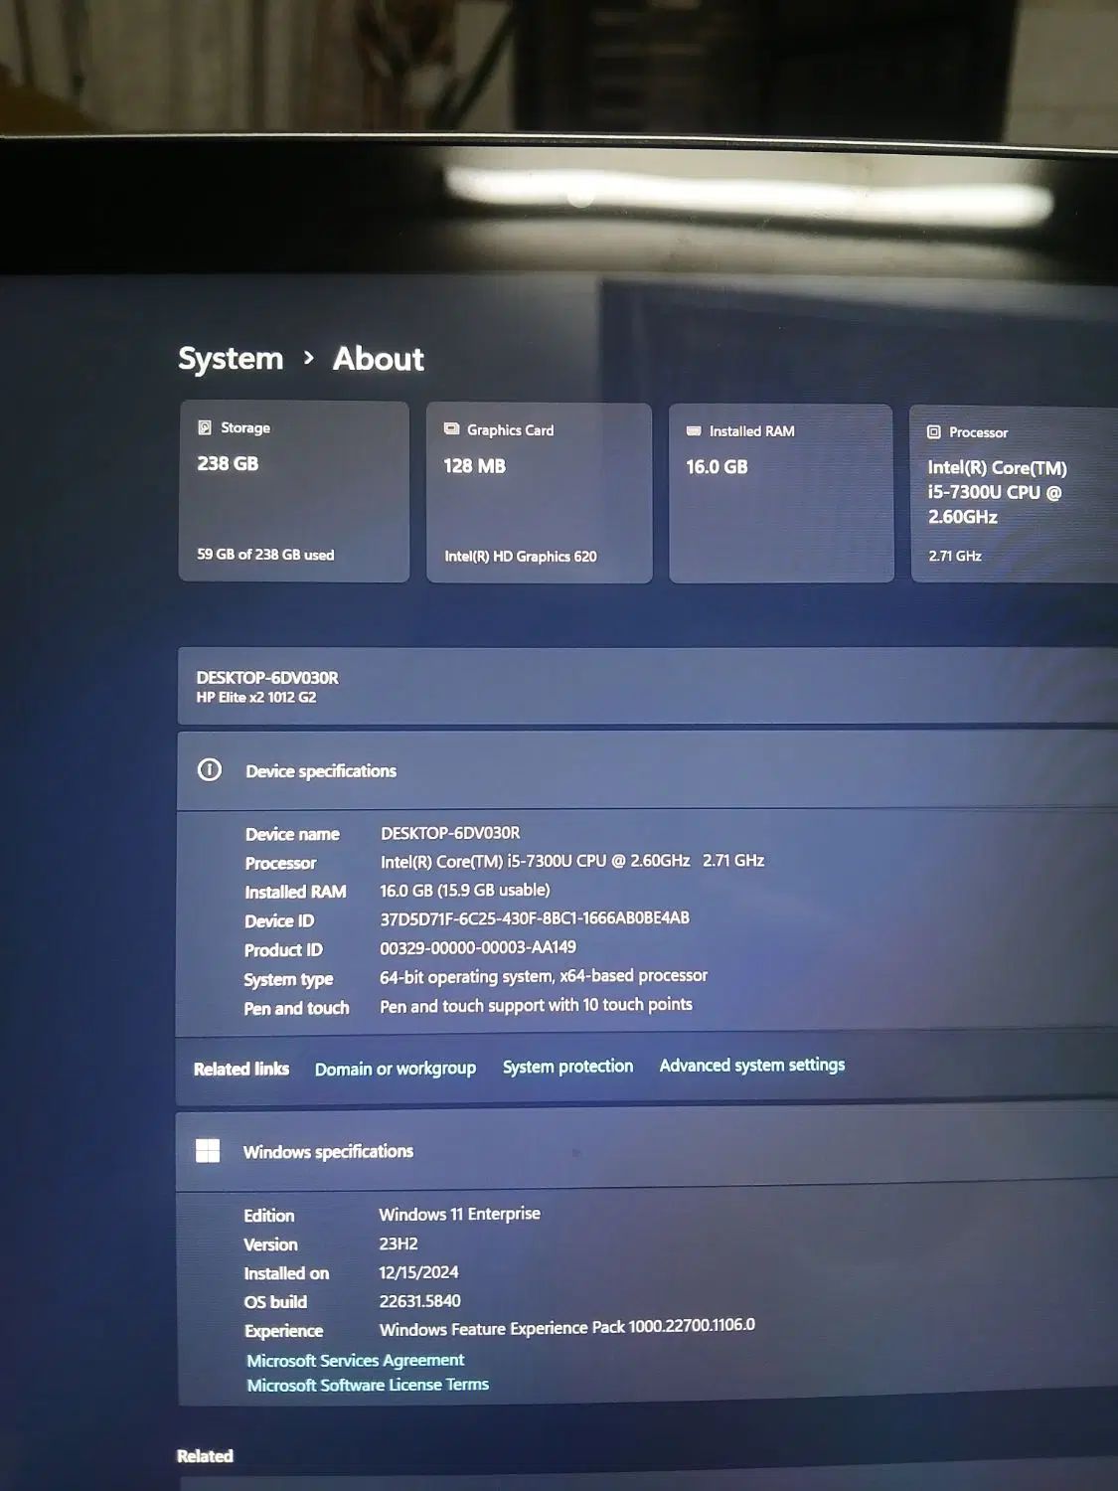Click the 238 GB storage value
Image resolution: width=1118 pixels, height=1491 pixels.
click(228, 464)
